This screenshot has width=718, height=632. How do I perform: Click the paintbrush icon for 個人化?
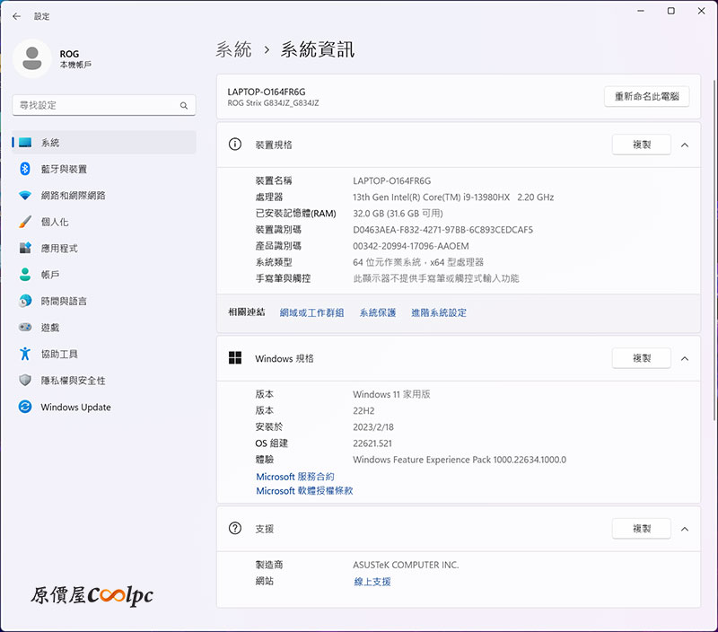[x=25, y=222]
